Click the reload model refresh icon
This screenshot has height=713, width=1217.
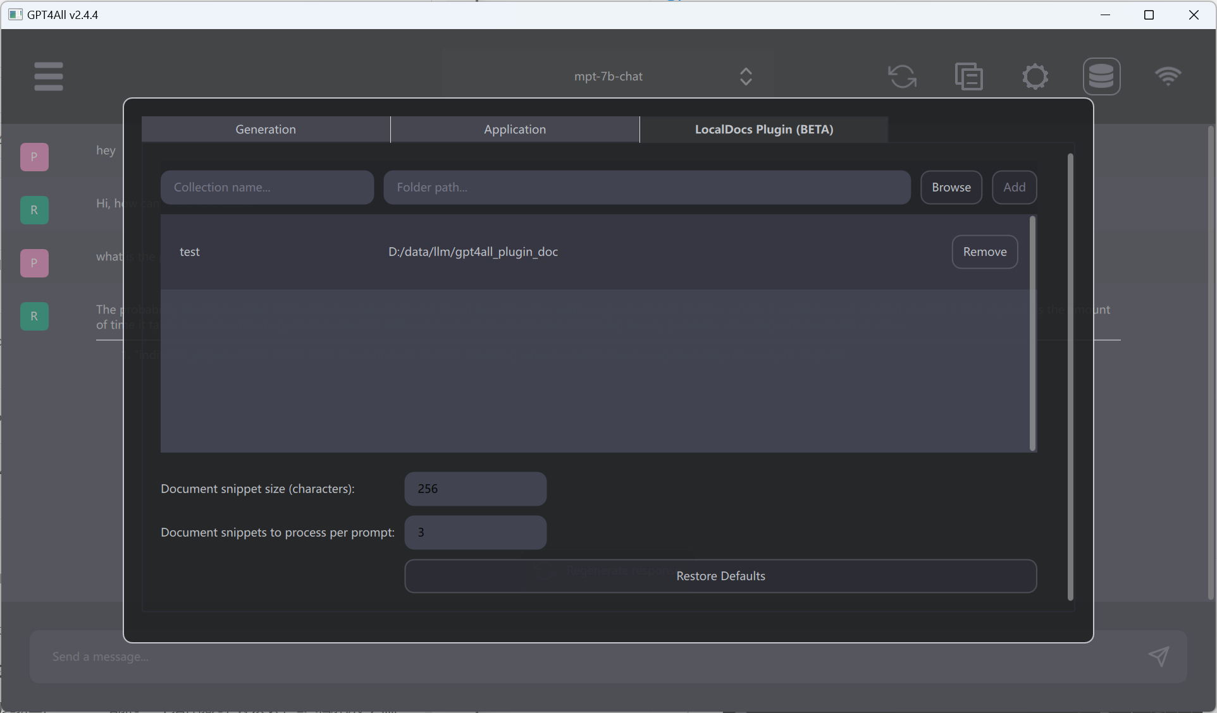click(903, 76)
